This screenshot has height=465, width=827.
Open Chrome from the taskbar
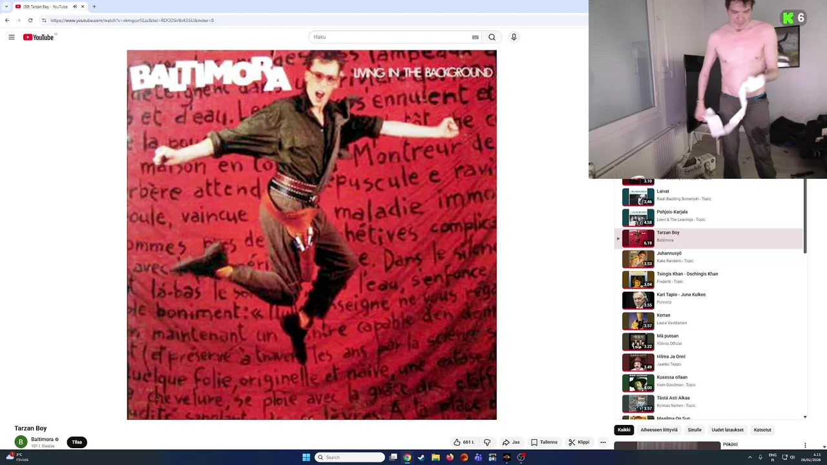(x=407, y=457)
